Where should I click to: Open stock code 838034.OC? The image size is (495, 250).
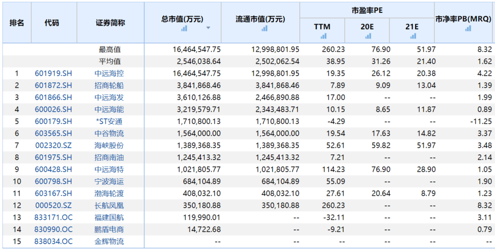pos(54,241)
